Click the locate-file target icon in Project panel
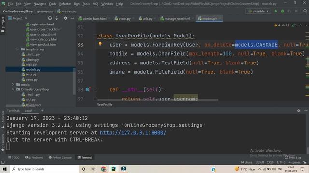Screen dimensions: 309x173 point(50,18)
